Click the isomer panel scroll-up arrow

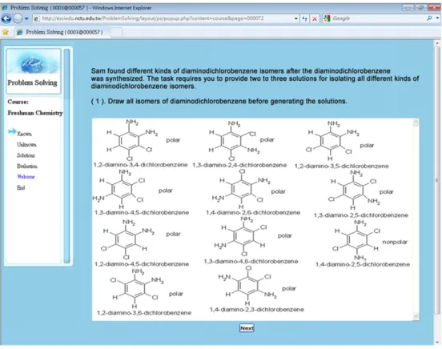coord(416,122)
